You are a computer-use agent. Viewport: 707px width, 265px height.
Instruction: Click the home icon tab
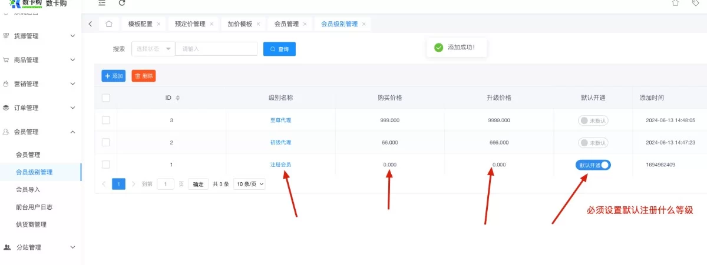(108, 24)
